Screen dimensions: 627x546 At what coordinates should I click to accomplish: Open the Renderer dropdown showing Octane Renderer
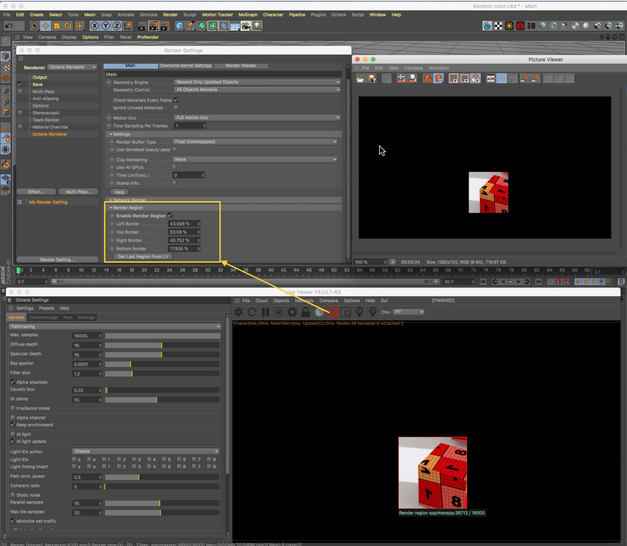tap(73, 67)
